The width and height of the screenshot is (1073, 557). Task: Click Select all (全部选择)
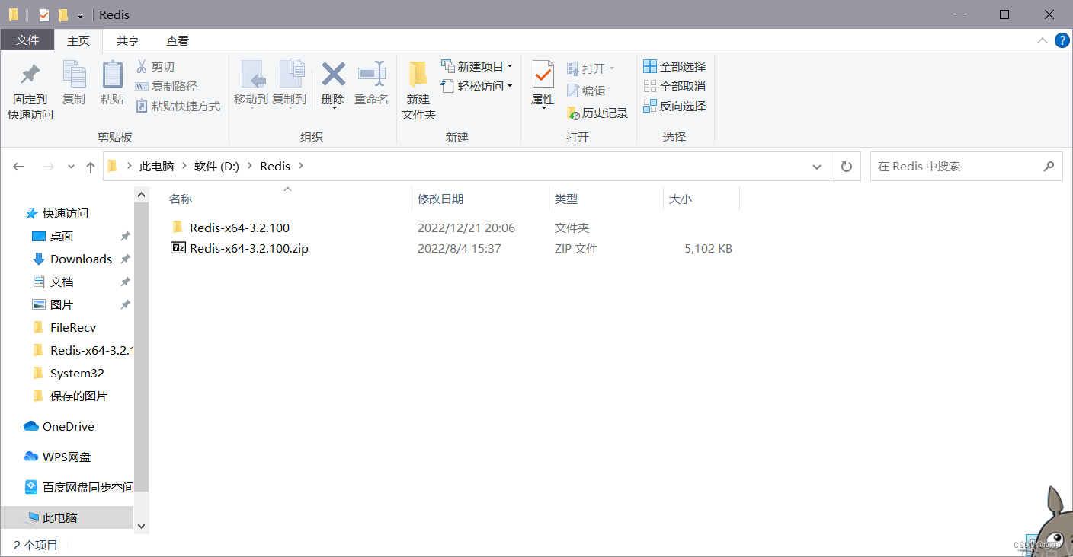pyautogui.click(x=674, y=67)
